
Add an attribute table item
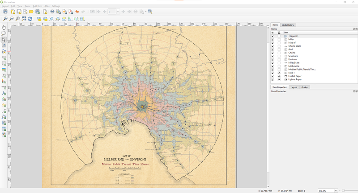pyautogui.click(x=4, y=129)
